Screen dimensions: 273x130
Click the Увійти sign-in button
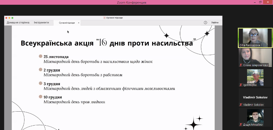215,22
